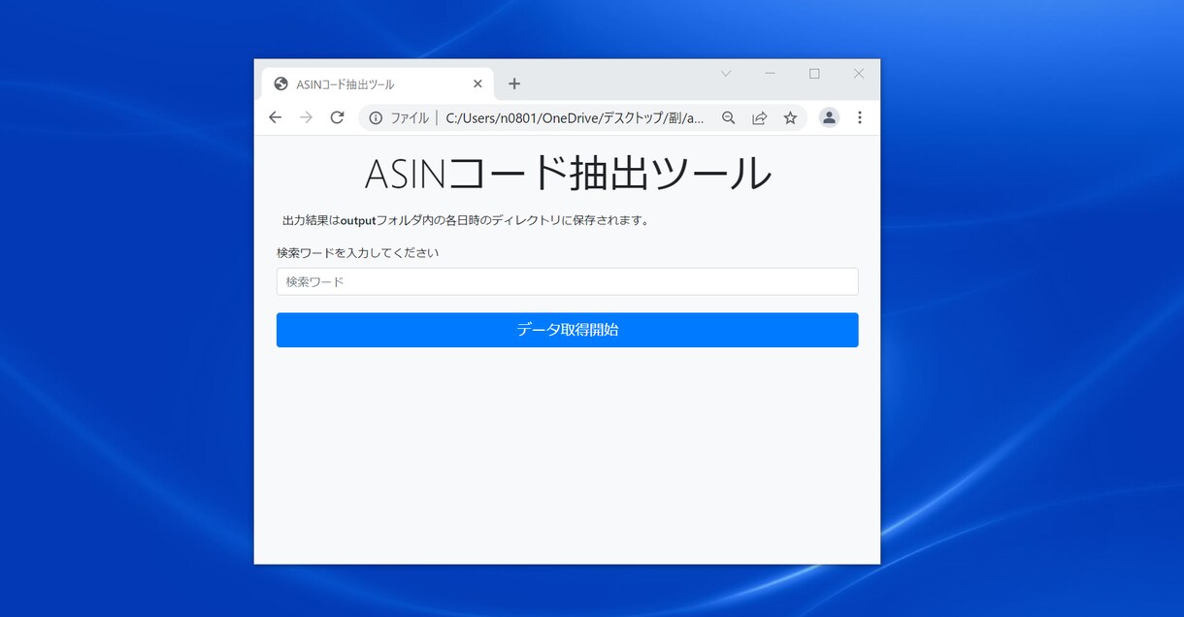The height and width of the screenshot is (617, 1184).
Task: Close the browser window
Action: point(858,74)
